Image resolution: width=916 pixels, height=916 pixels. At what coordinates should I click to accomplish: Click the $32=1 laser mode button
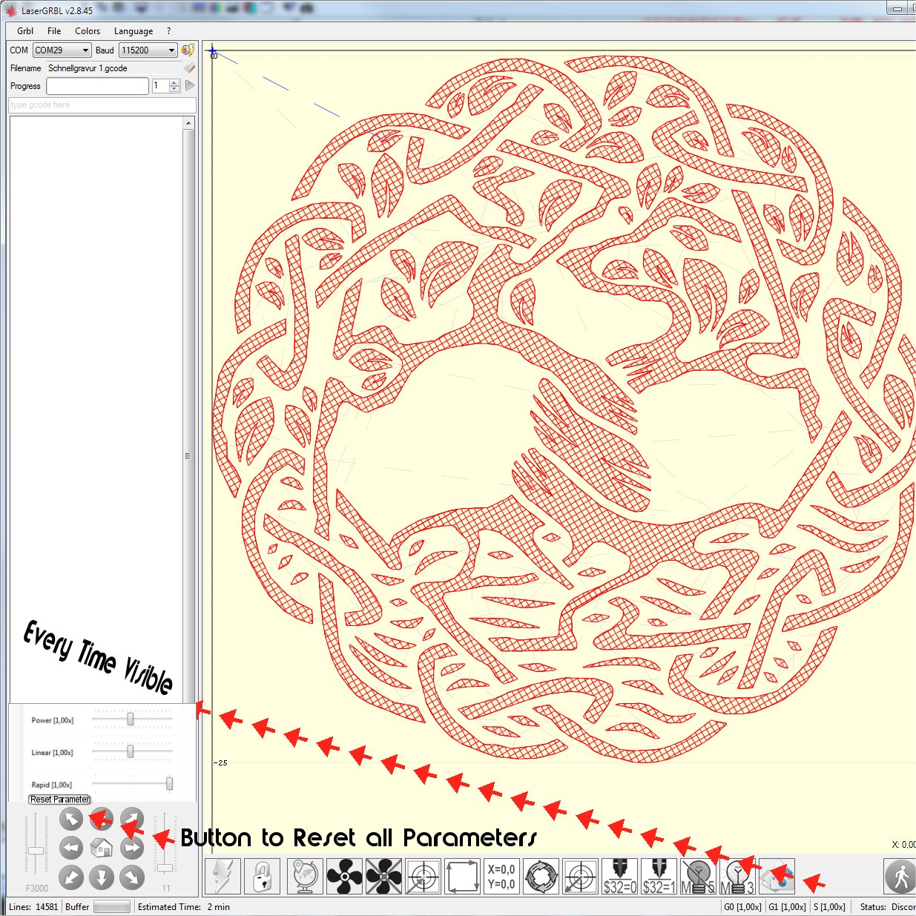pyautogui.click(x=659, y=876)
